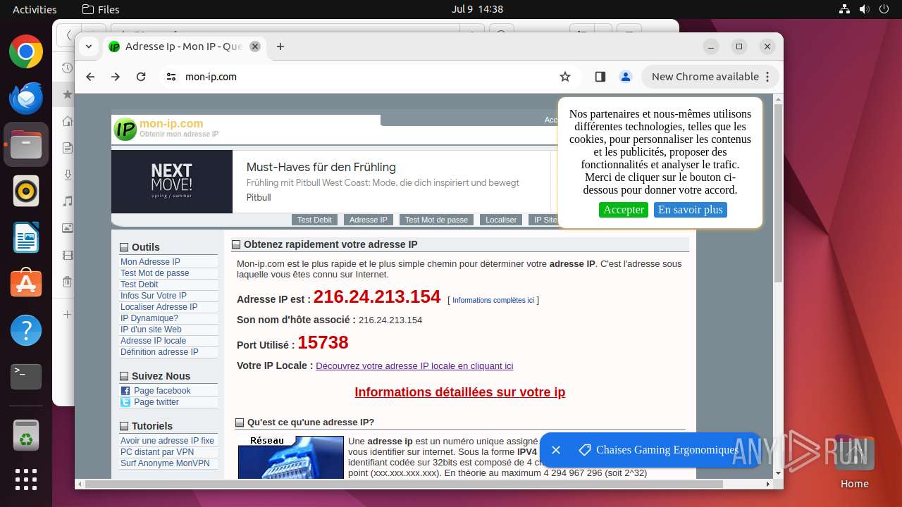Launch LibreOffice Writer from the dock
Image resolution: width=902 pixels, height=507 pixels.
pos(26,237)
